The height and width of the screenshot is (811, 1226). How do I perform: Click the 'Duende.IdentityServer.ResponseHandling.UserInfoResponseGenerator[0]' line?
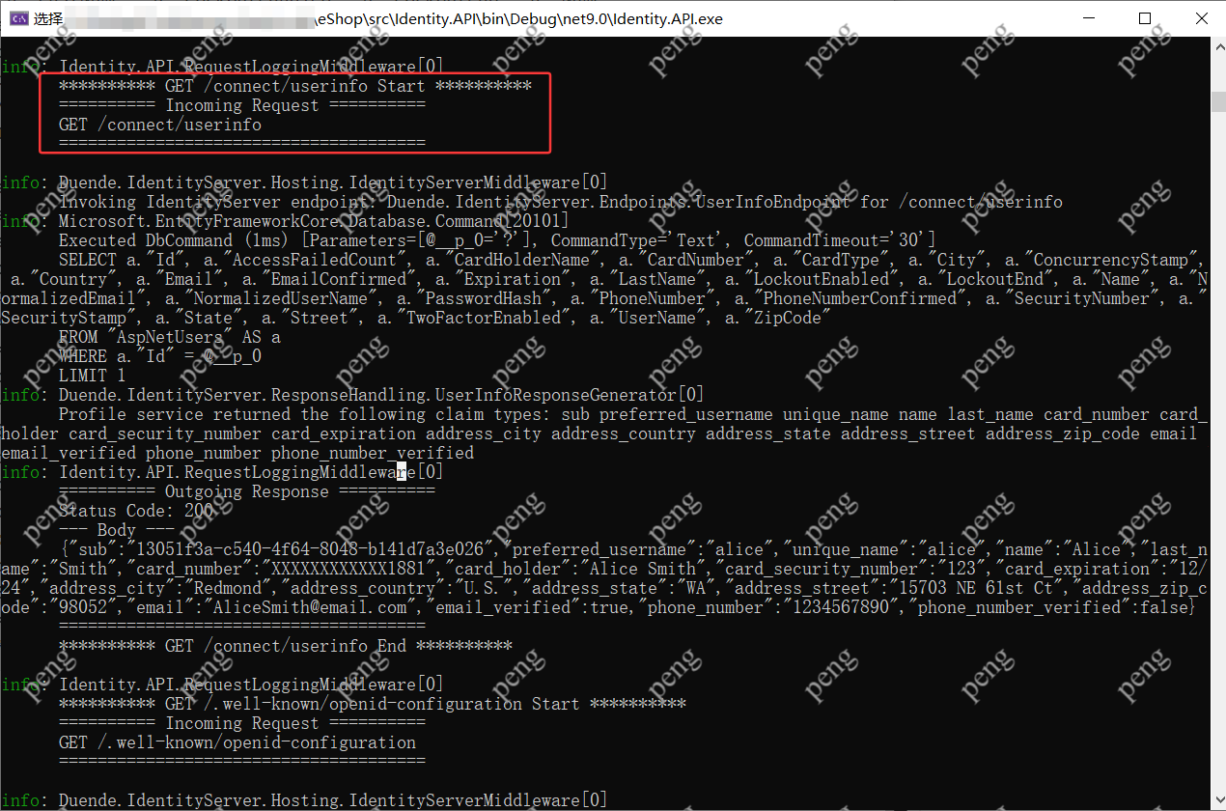(x=381, y=395)
